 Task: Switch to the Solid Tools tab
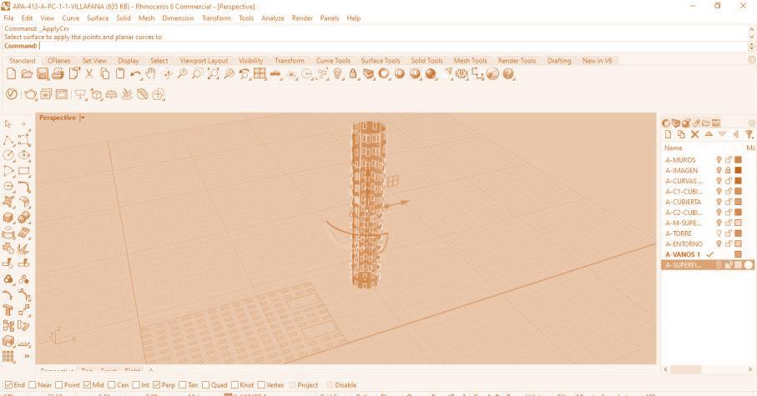(x=426, y=61)
